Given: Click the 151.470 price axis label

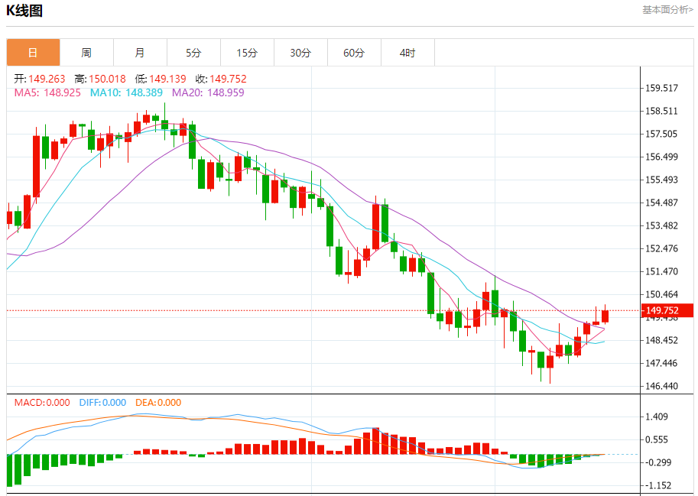Looking at the screenshot, I should pyautogui.click(x=661, y=271).
